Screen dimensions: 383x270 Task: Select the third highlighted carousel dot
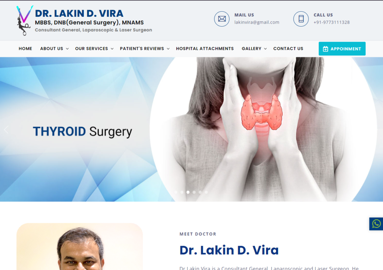click(188, 192)
